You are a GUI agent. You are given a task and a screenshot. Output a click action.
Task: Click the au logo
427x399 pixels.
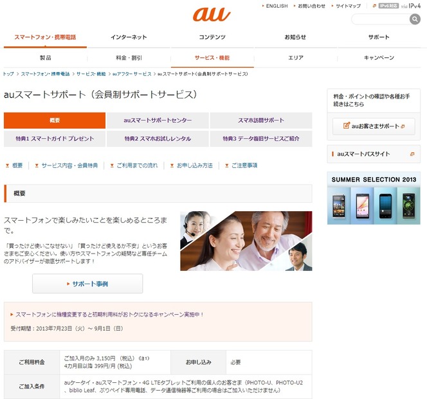(x=212, y=14)
